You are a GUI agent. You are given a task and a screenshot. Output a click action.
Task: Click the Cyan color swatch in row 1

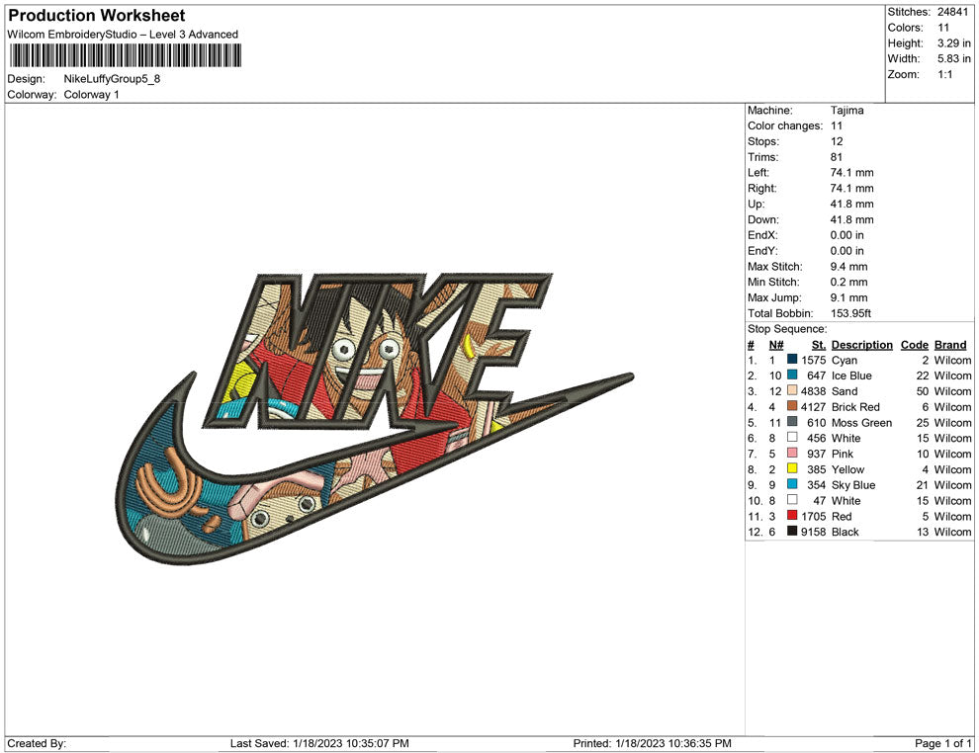click(792, 360)
